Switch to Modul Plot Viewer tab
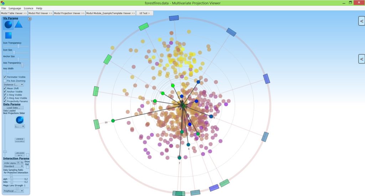Screen dimensions: 365x196 pos(40,13)
